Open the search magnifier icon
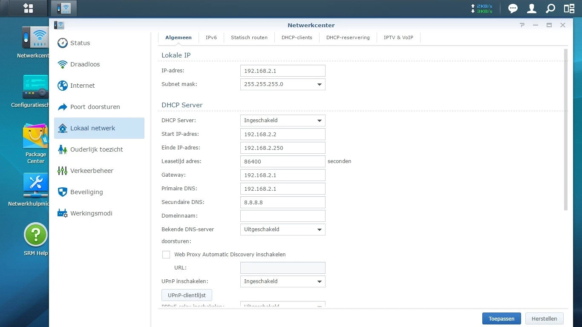The width and height of the screenshot is (582, 327). [550, 9]
